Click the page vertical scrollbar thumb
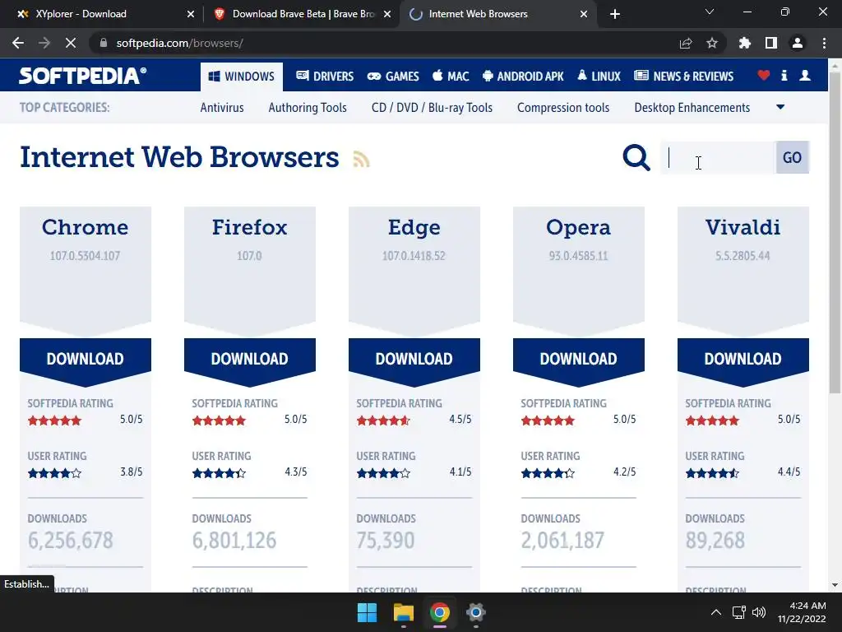 [835, 231]
